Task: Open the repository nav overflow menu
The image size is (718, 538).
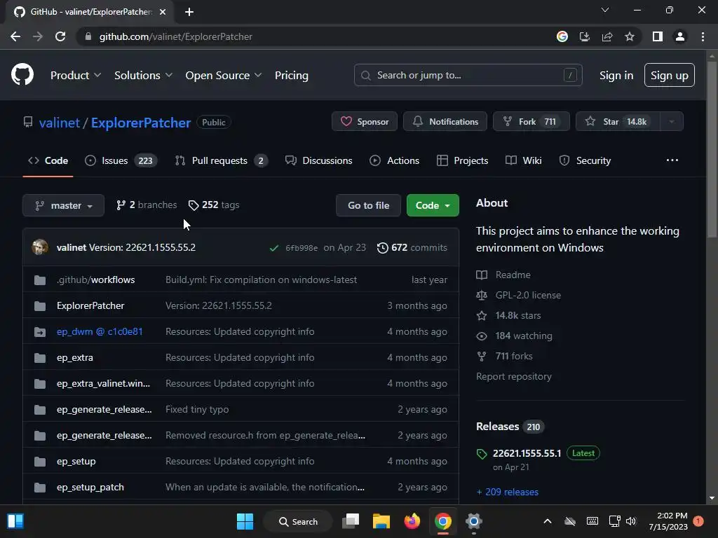Action: click(x=672, y=160)
